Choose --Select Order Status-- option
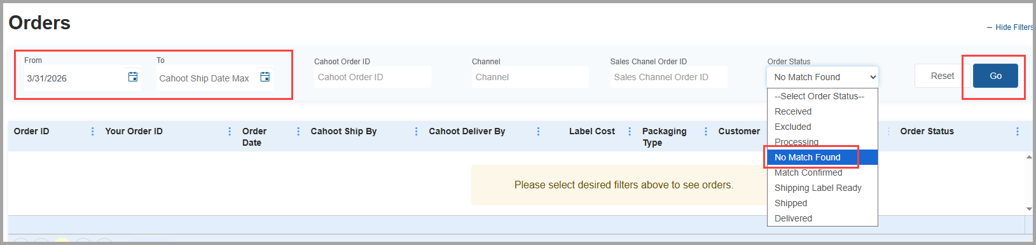 [x=822, y=96]
